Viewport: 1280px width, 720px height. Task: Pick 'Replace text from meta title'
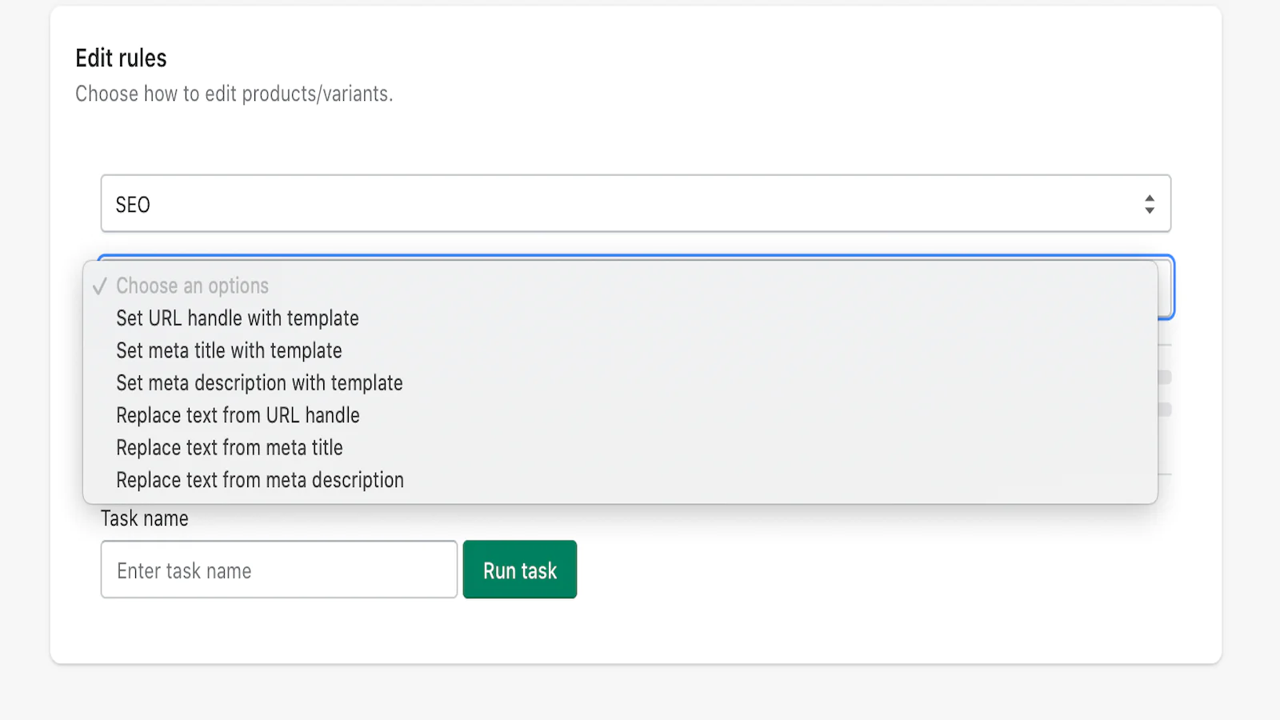point(230,448)
